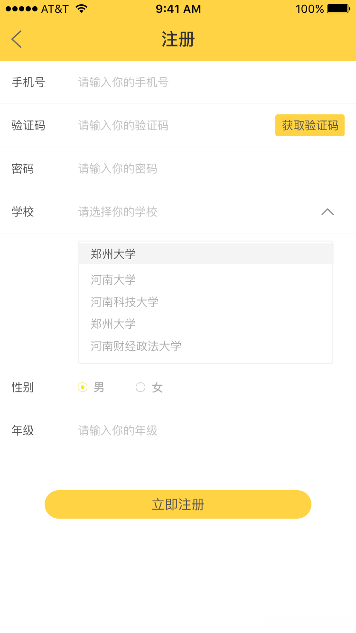Click the battery icon in status bar
The image size is (356, 633).
click(338, 9)
